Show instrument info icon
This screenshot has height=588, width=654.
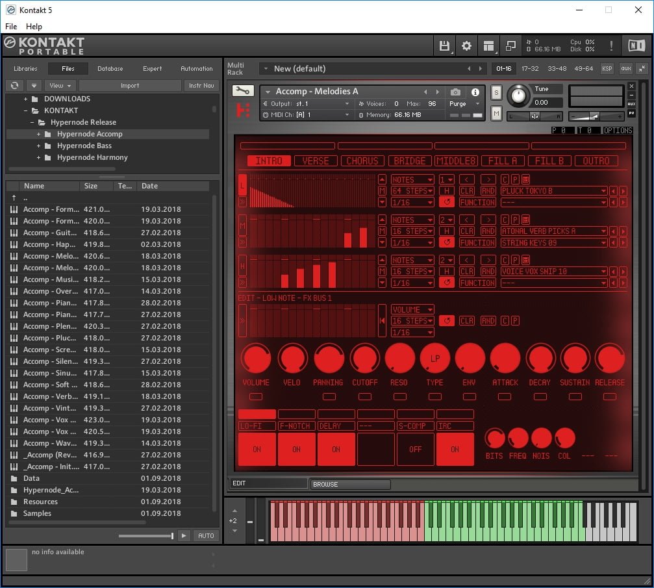(475, 92)
